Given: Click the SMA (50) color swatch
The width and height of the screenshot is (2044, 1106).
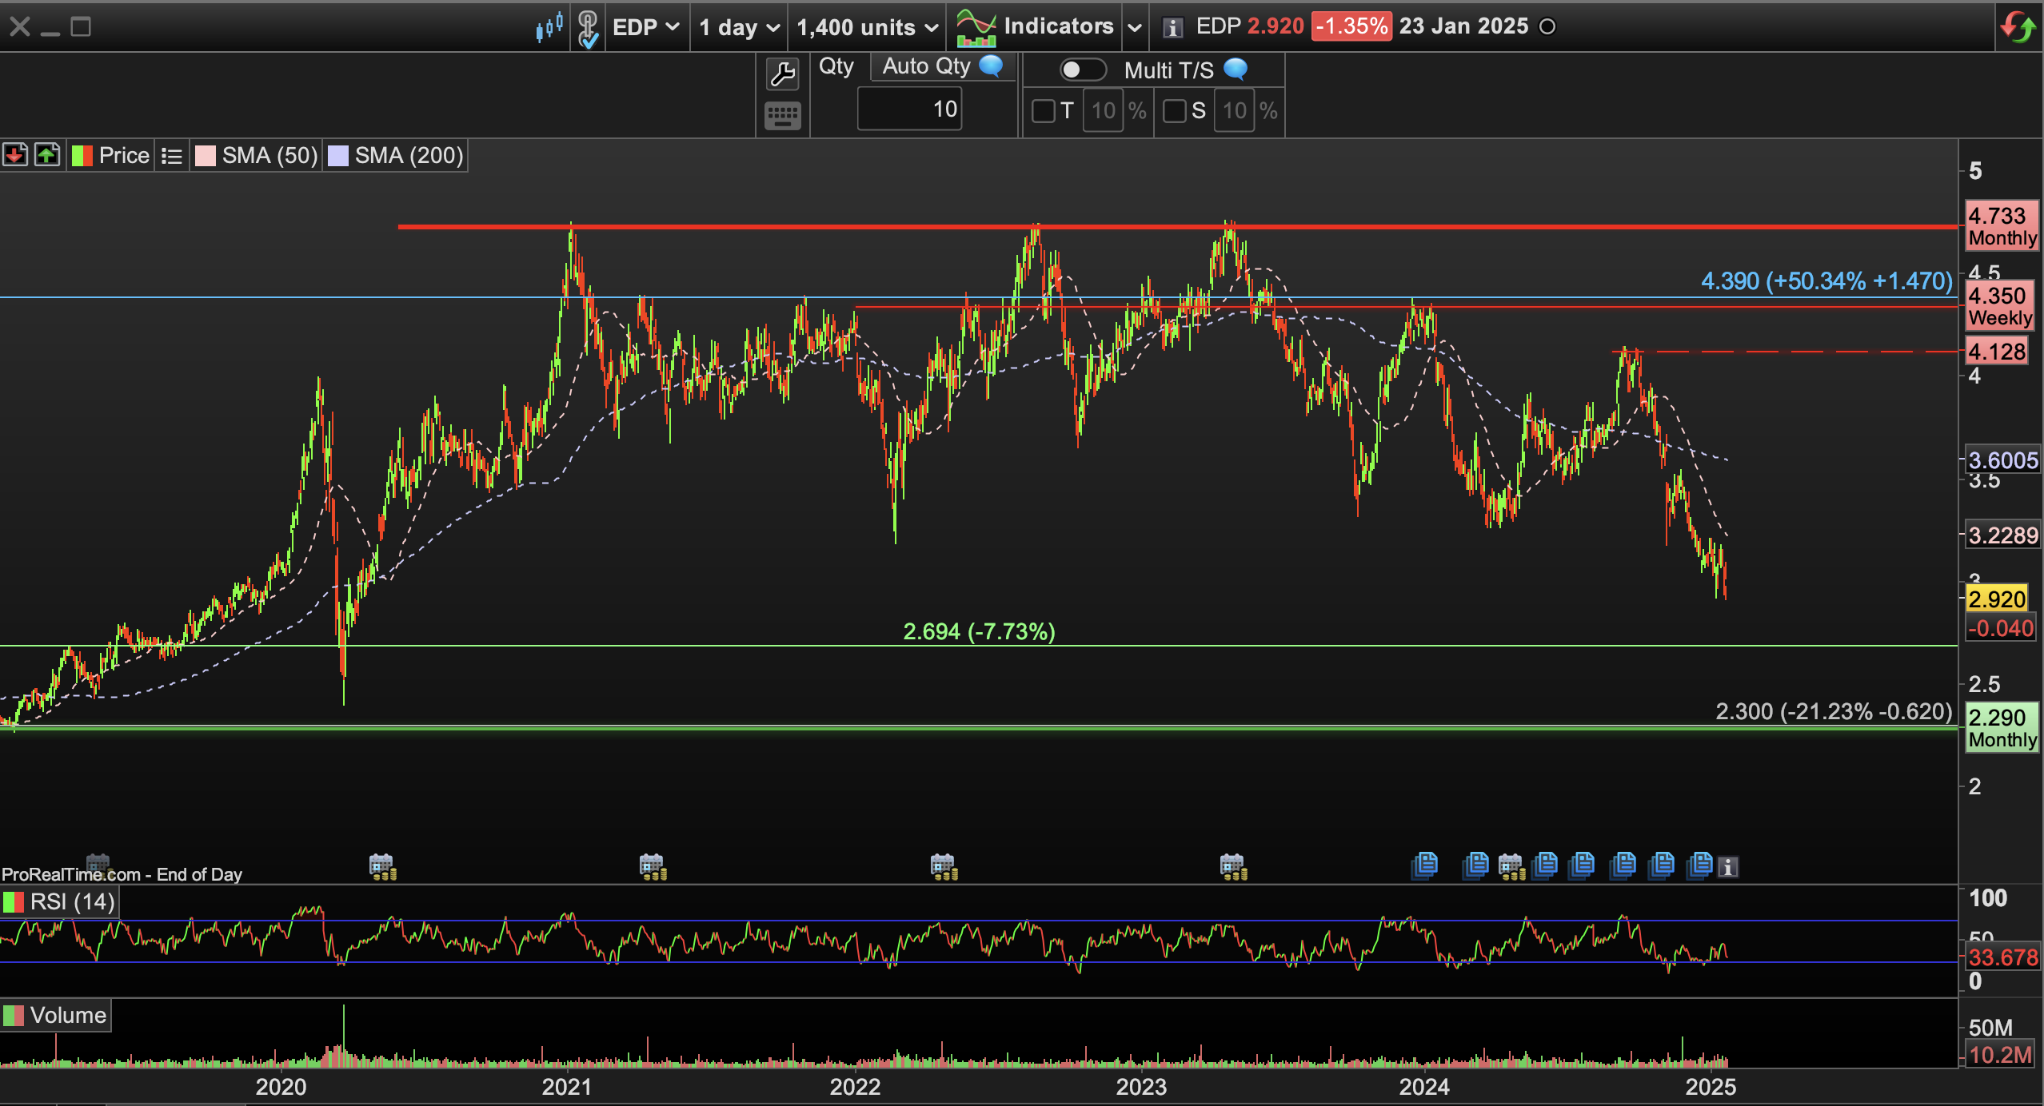Looking at the screenshot, I should (206, 156).
